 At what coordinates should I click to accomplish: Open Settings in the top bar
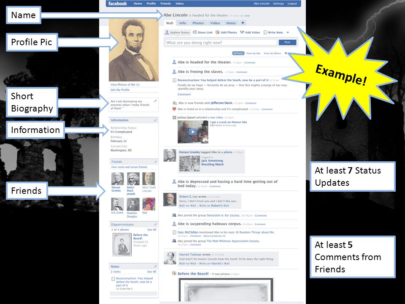pos(278,4)
